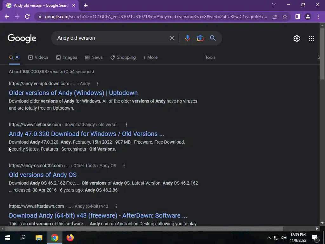Open options for the soft32.com result
The image size is (325, 244).
(x=124, y=166)
